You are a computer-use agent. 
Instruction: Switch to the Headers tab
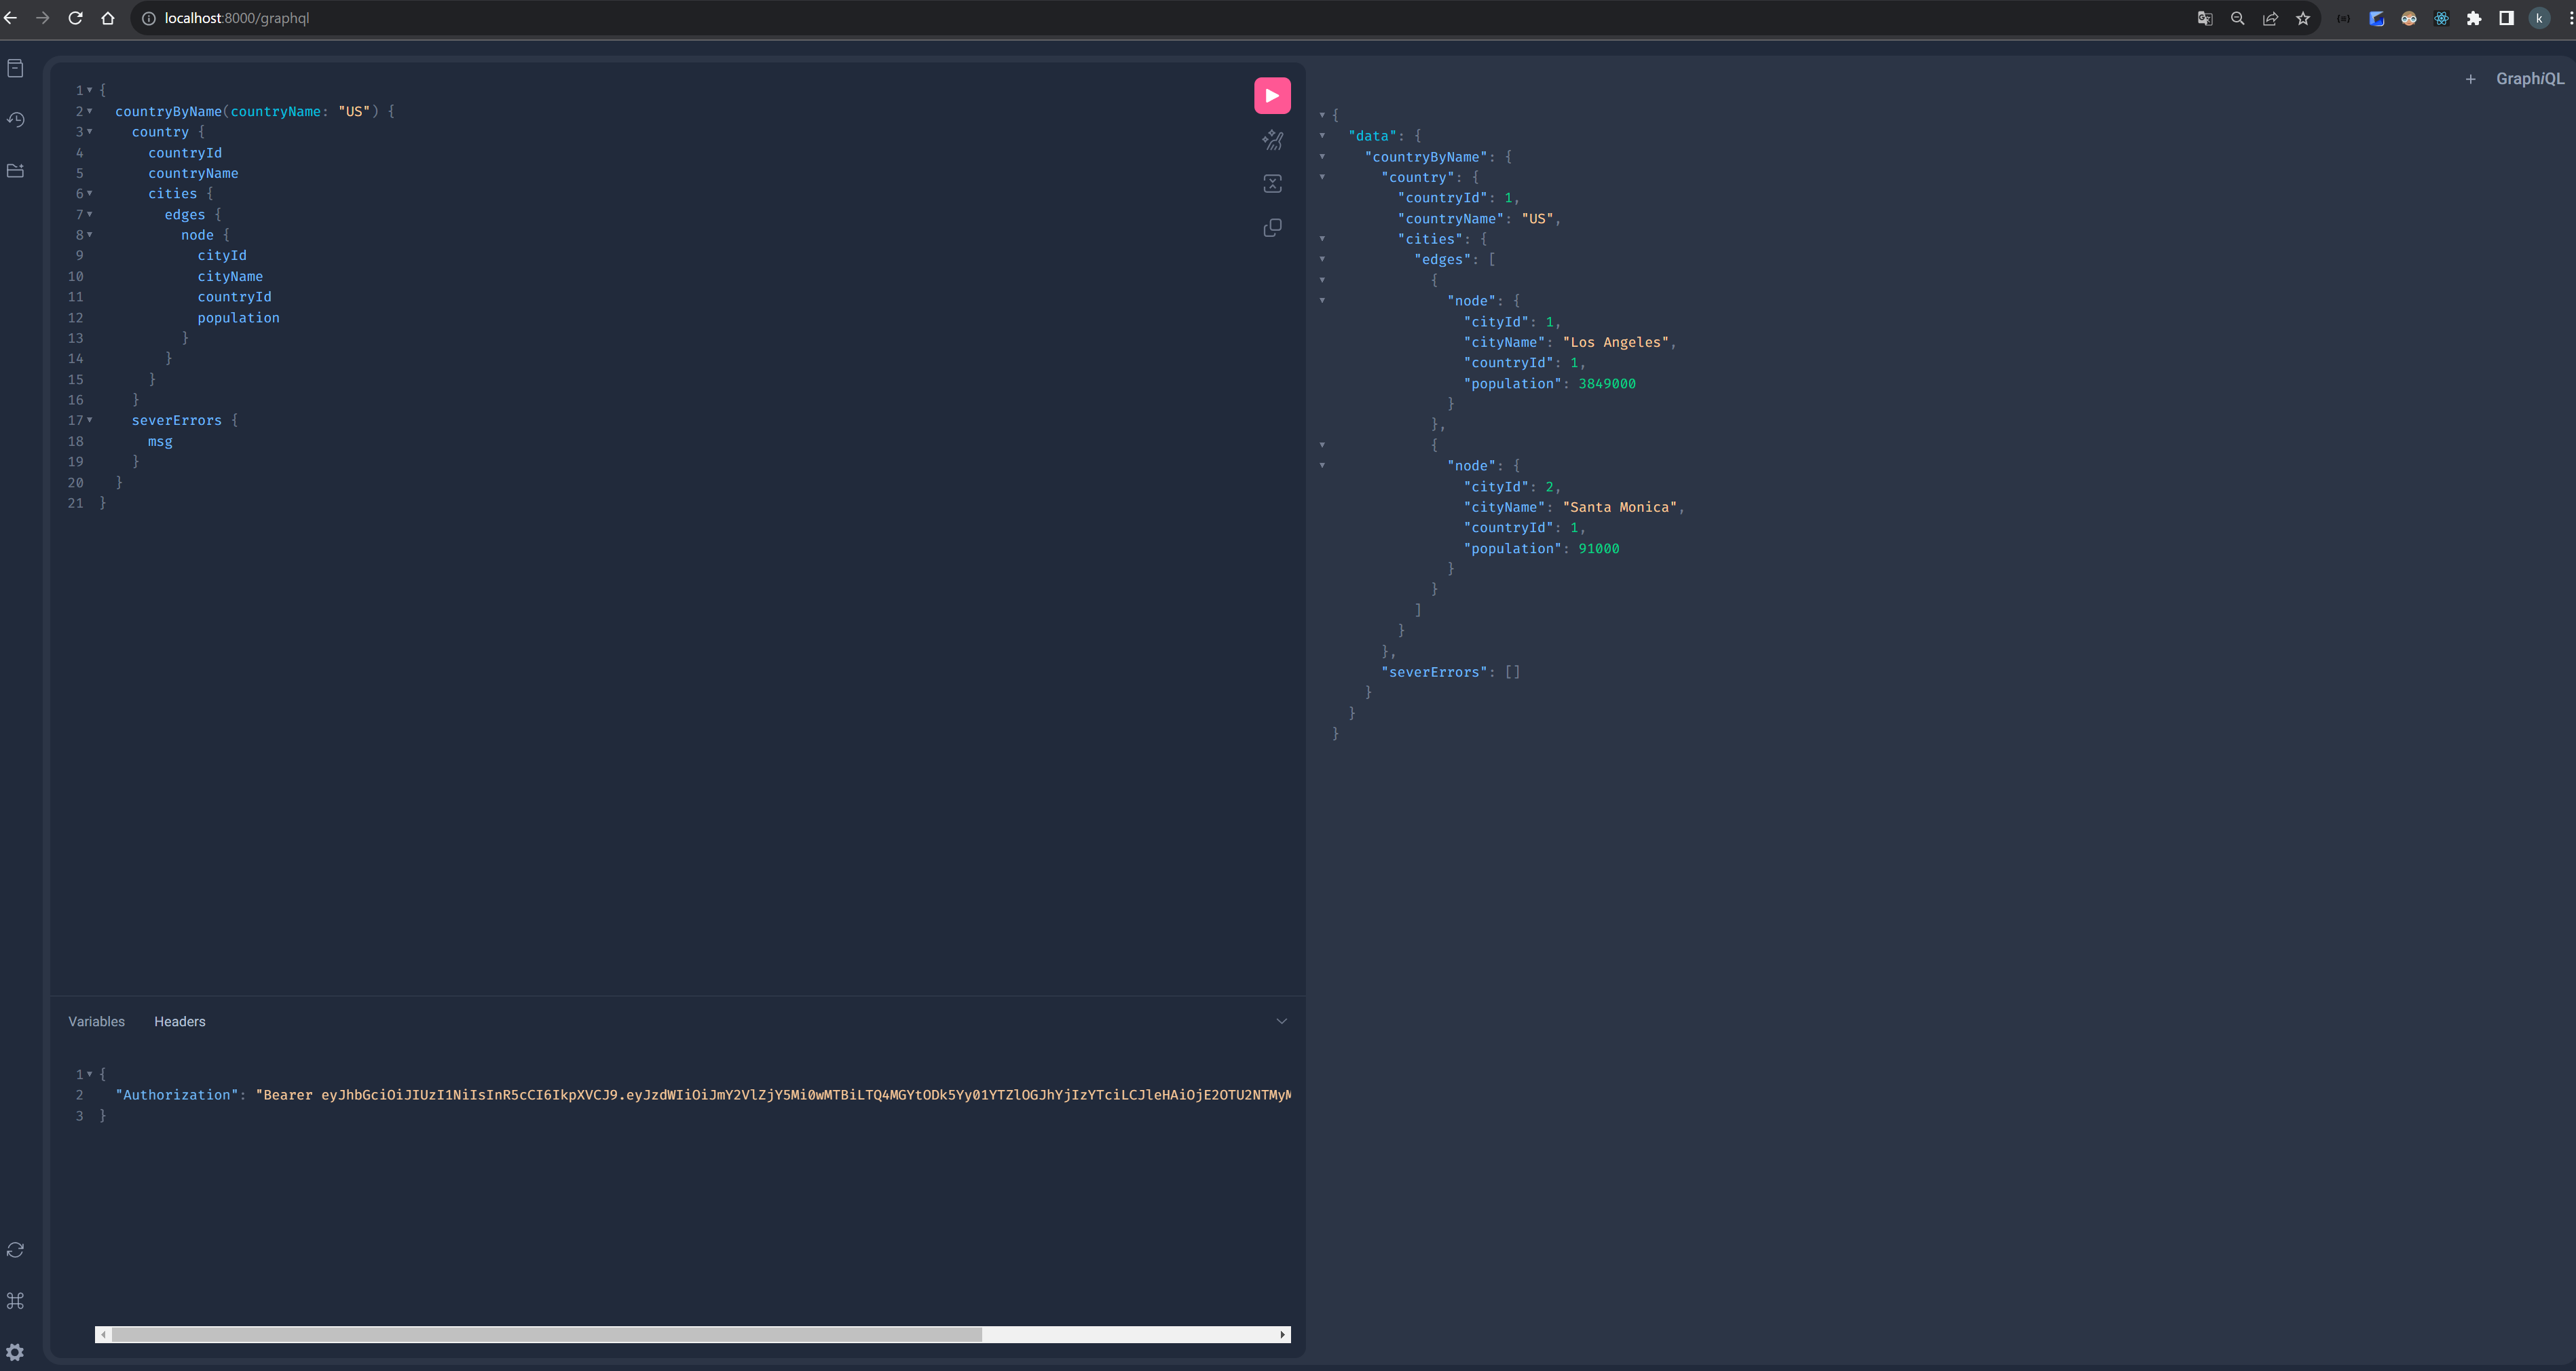click(179, 1021)
